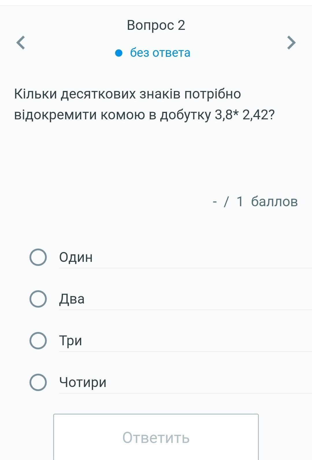
Task: Click the 'без ответа' status link
Action: 160,53
